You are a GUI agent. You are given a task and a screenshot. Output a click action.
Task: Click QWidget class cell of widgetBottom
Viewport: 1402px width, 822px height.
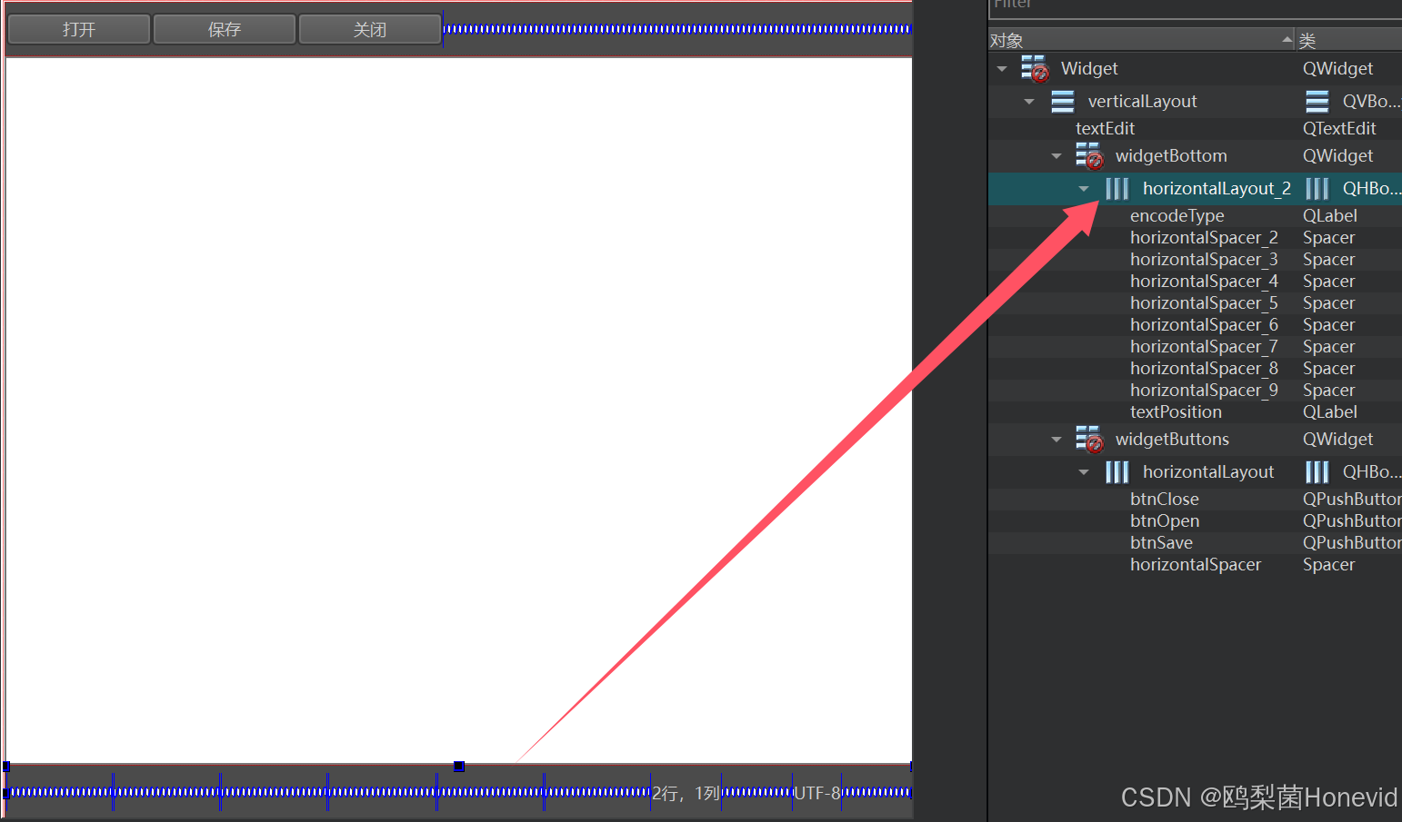[1337, 156]
